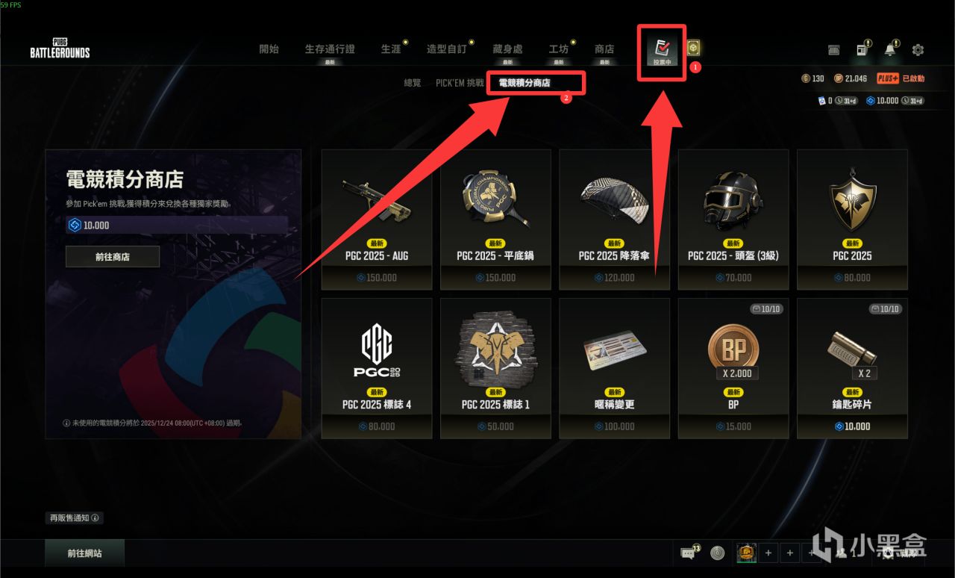955x578 pixels.
Task: Open the 工坊 menu item
Action: point(559,49)
